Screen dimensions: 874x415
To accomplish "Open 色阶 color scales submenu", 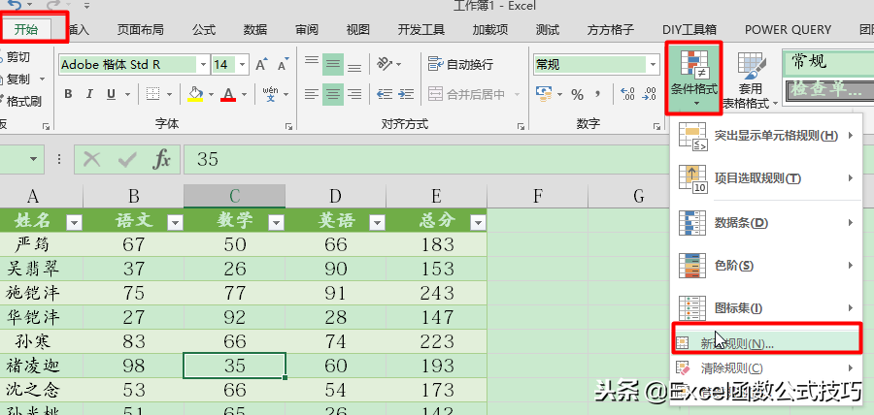I will [766, 266].
